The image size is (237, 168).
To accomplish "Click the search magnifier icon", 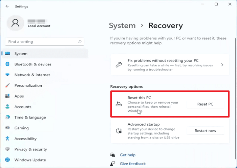I will (x=80, y=42).
